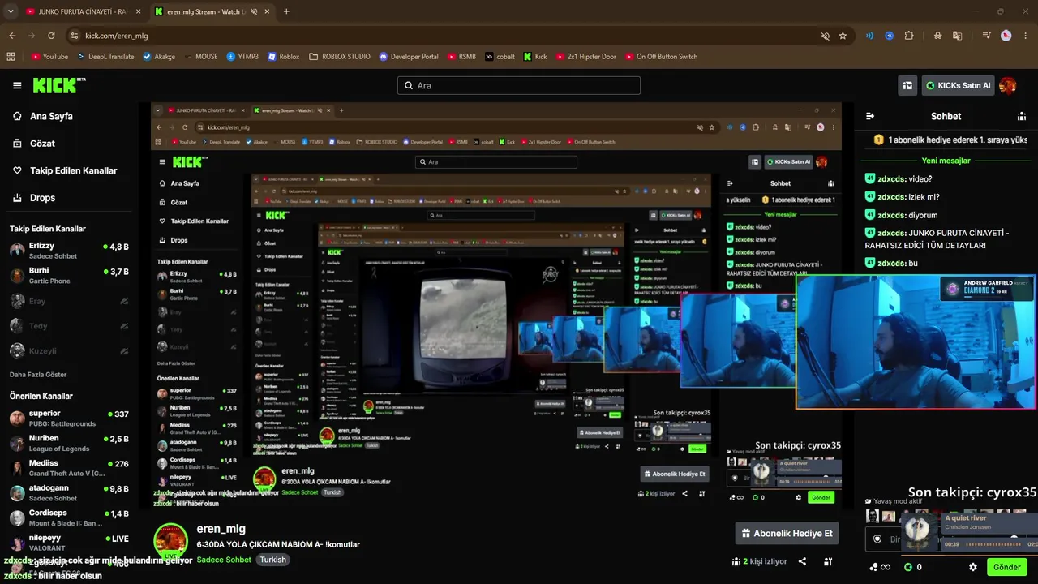Click the Abonelik Hediye Et button
The image size is (1038, 584).
click(787, 534)
